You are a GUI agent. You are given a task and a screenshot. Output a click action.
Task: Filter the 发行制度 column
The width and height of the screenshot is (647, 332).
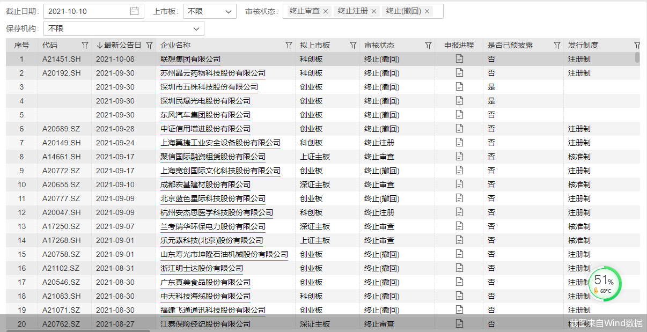pos(637,46)
